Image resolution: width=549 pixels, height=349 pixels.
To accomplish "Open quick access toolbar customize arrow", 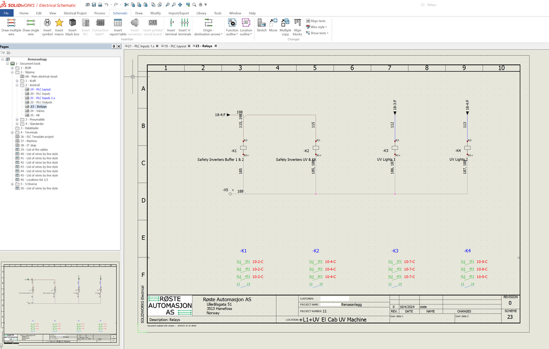I will (205, 4).
